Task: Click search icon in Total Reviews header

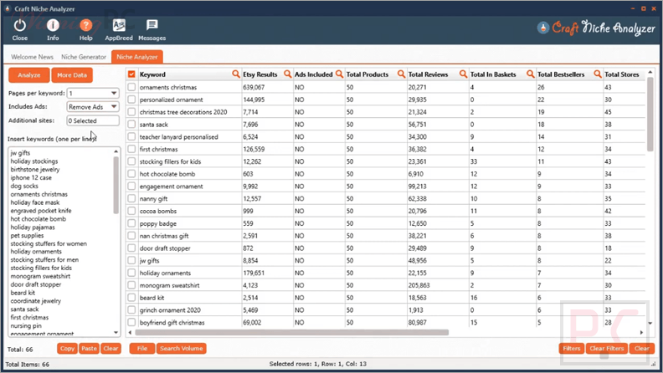Action: 464,74
